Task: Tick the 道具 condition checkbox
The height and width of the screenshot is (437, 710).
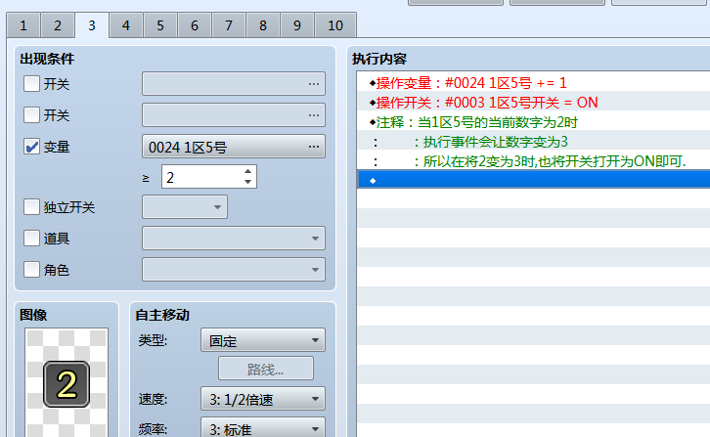Action: [31, 239]
